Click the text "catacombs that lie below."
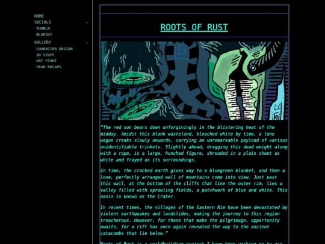Screen dimensions: 325x244 coord(134,233)
